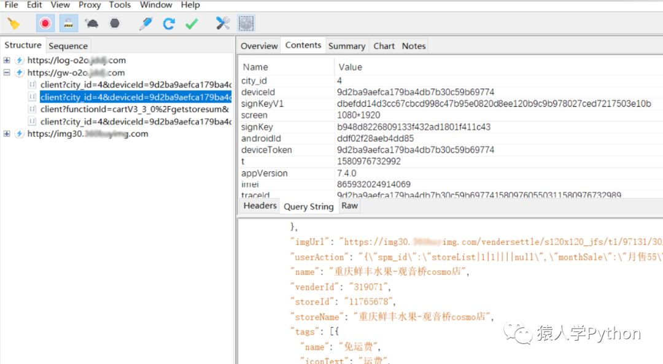Open the Tools menu in the menu bar

tap(120, 5)
